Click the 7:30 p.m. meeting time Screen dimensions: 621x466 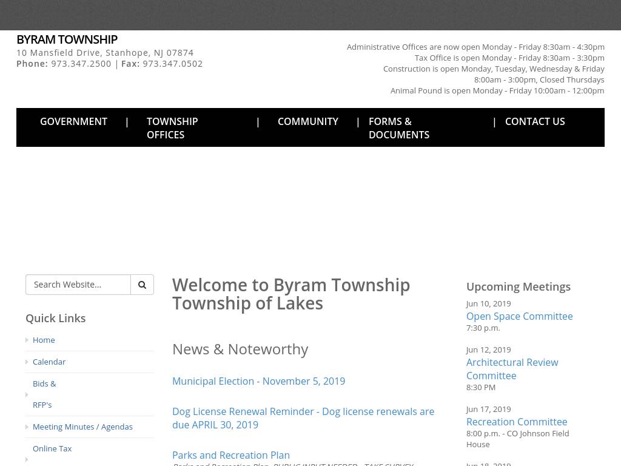483,328
